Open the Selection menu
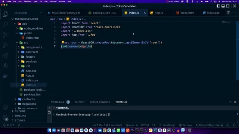The width and height of the screenshot is (239, 134). pyautogui.click(x=27, y=1)
